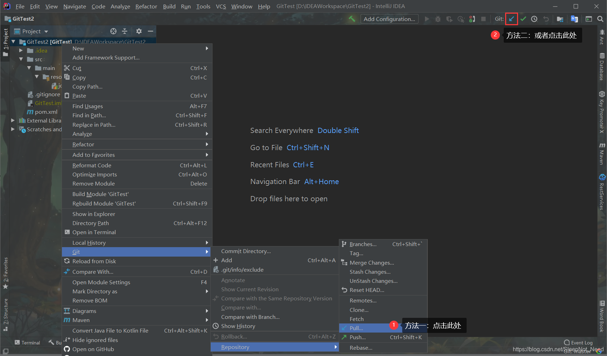Click the Git Rollback undo icon
607x356 pixels.
tap(546, 19)
